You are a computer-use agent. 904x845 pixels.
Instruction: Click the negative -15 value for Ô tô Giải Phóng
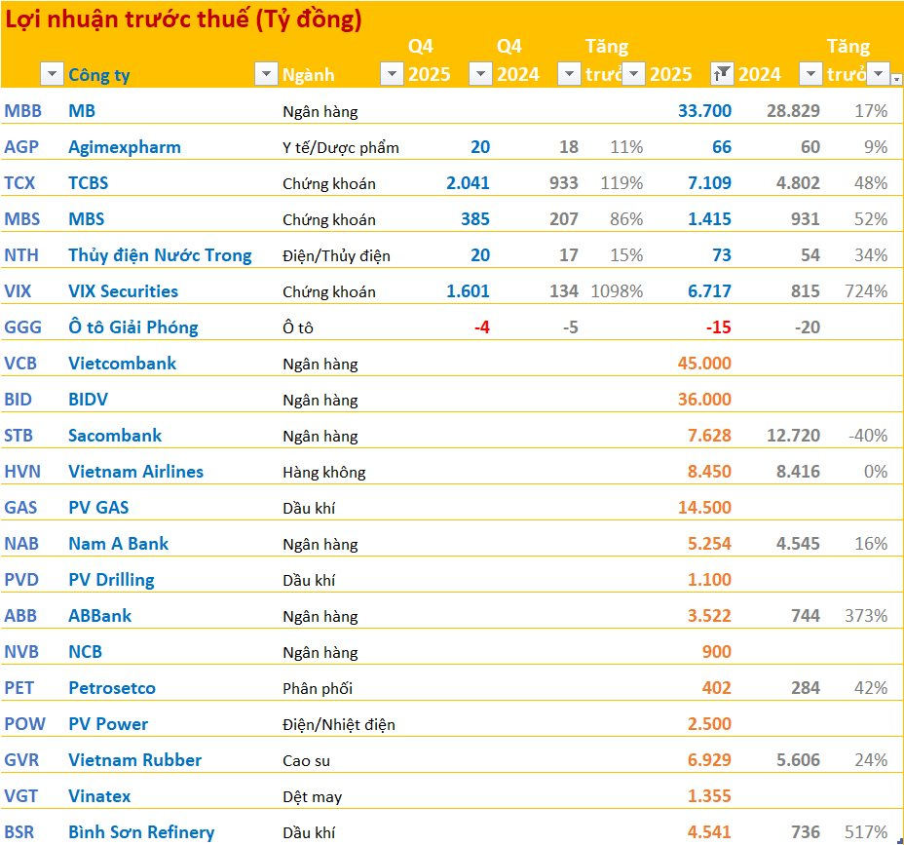pos(718,327)
